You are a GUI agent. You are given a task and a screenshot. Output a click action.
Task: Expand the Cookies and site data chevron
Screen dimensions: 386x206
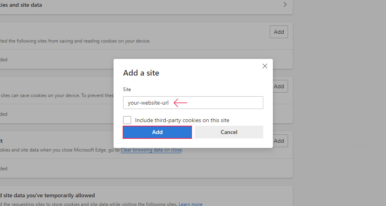[285, 5]
